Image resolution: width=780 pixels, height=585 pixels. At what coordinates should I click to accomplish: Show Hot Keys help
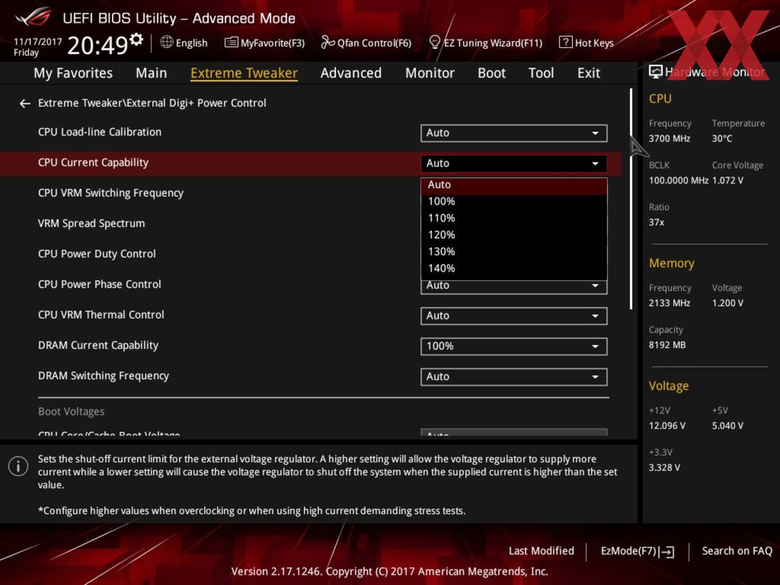coord(586,42)
